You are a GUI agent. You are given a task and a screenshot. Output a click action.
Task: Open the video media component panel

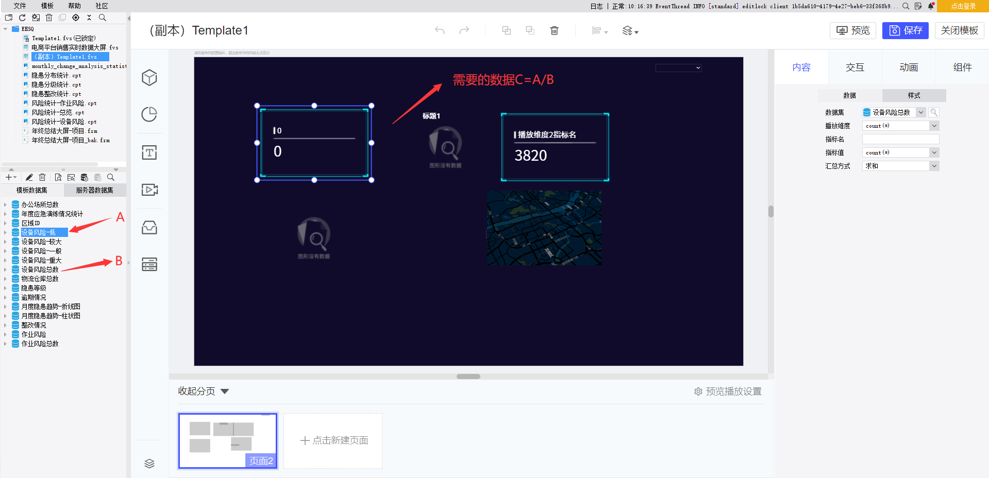click(149, 190)
